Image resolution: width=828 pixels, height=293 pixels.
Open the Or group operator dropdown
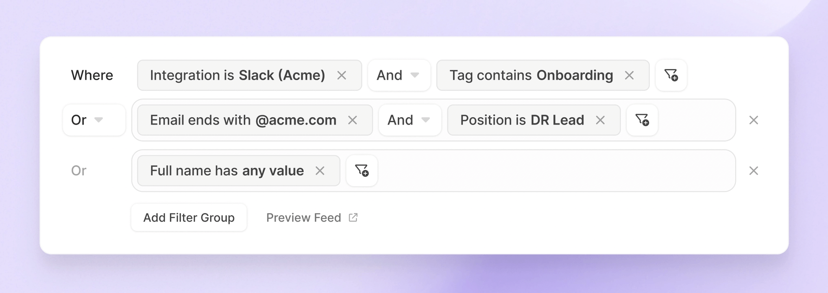tap(94, 120)
